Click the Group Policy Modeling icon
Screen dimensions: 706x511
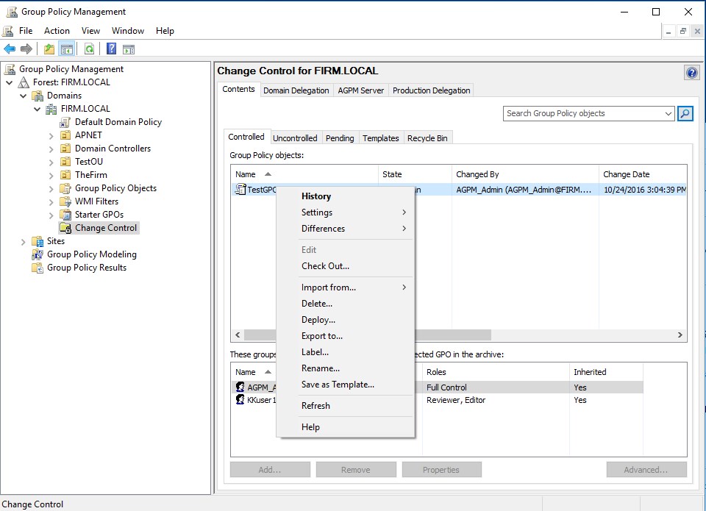coord(38,254)
